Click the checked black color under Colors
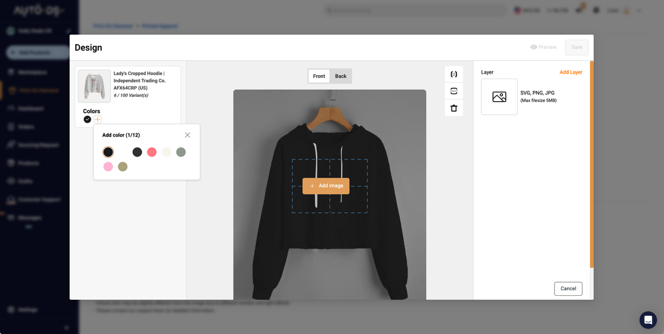 [87, 119]
